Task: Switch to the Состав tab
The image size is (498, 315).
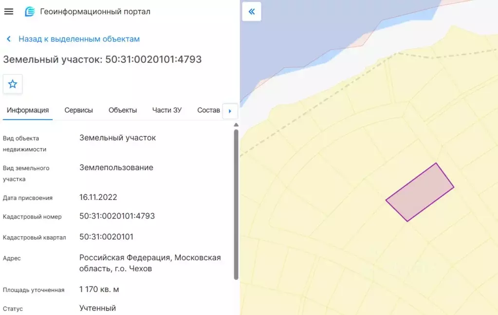Action: (x=208, y=110)
